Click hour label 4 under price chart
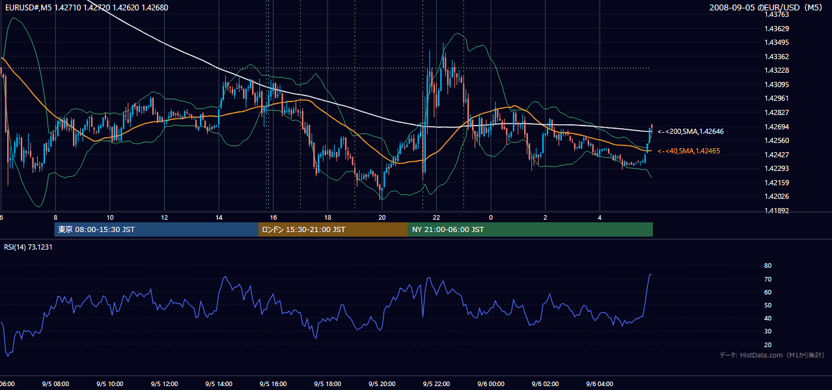This screenshot has width=832, height=390. (600, 217)
